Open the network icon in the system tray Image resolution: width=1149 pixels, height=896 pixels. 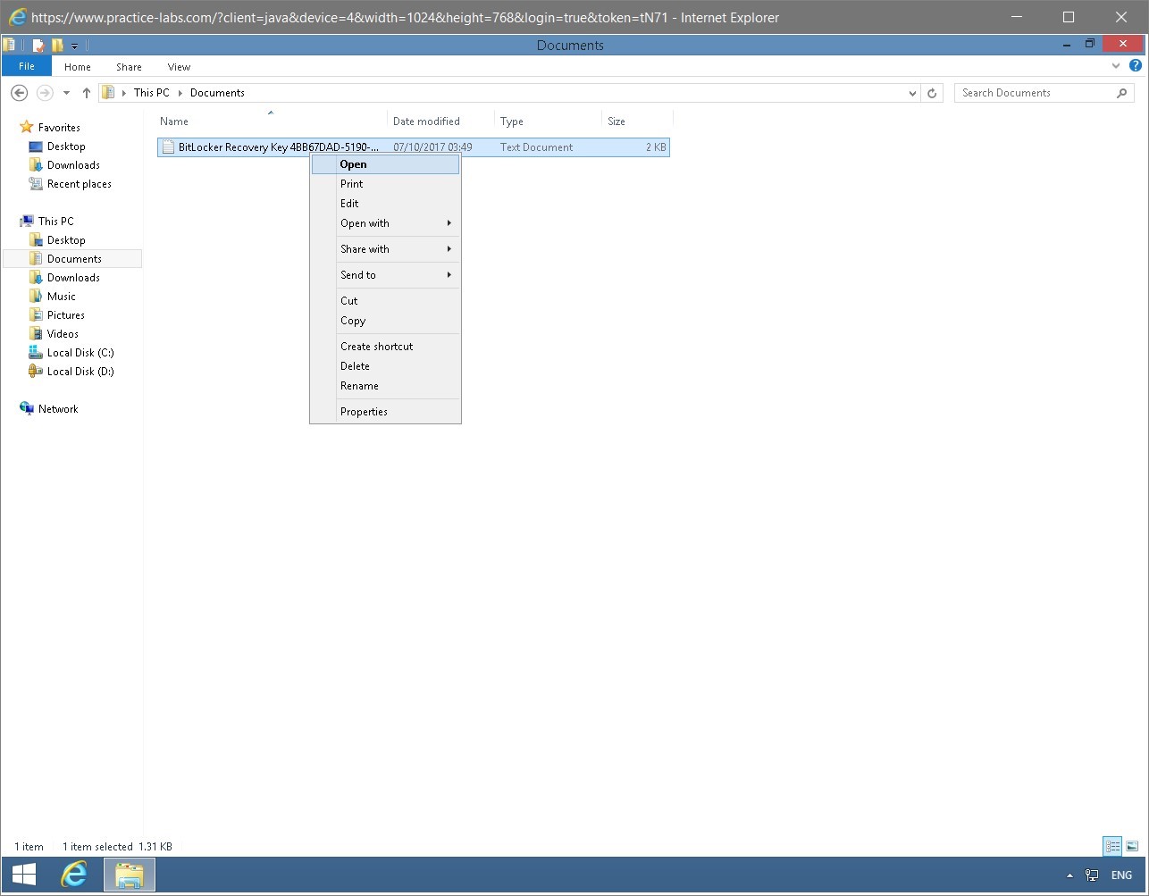click(x=1091, y=875)
